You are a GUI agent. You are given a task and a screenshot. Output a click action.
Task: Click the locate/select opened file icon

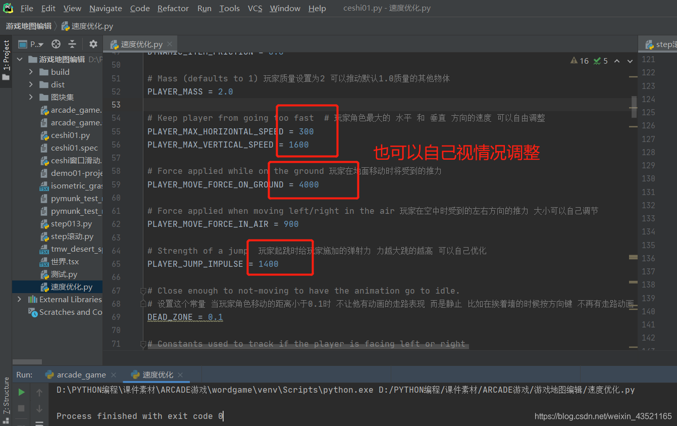coord(56,44)
